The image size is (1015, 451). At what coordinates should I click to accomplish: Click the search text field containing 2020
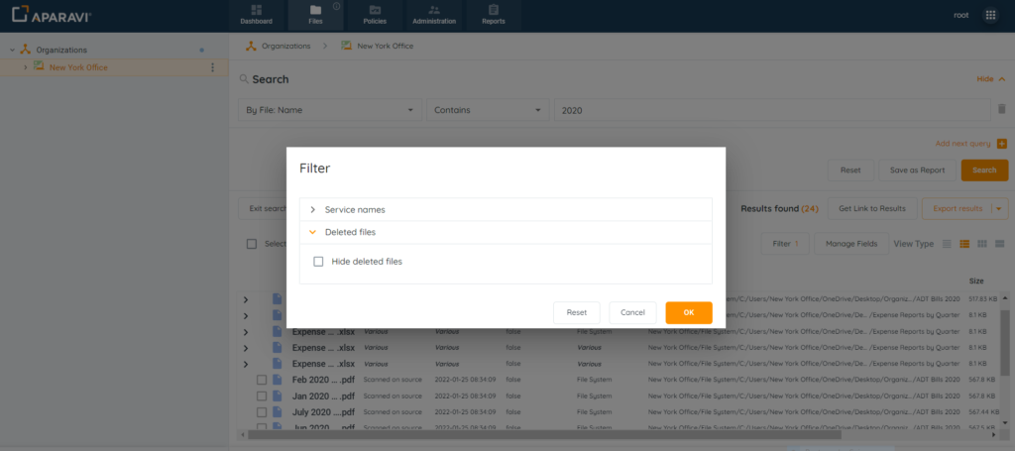(x=771, y=110)
